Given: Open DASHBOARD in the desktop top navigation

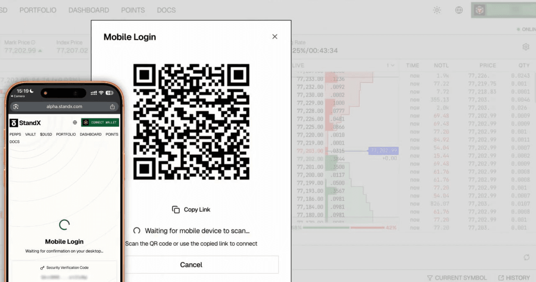Looking at the screenshot, I should click(88, 10).
